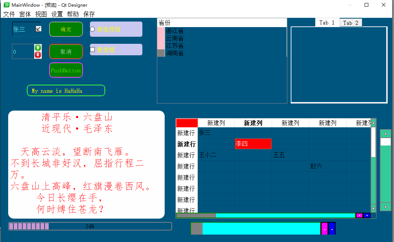
Task: Open the 保存 menu
Action: (89, 14)
